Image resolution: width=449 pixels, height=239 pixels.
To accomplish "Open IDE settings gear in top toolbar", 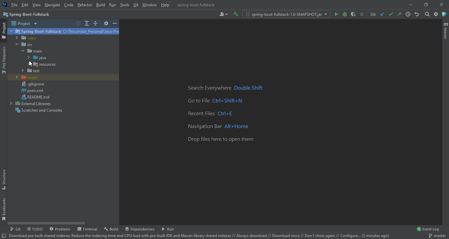I will click(x=436, y=14).
